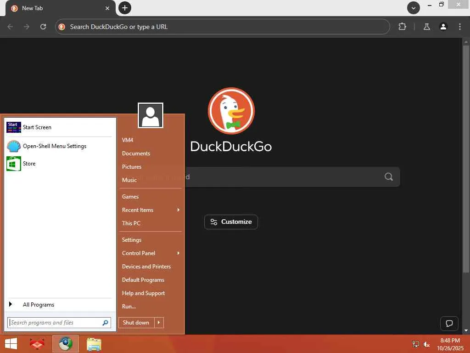Click the network tray icon
The image size is (470, 353).
(x=415, y=344)
